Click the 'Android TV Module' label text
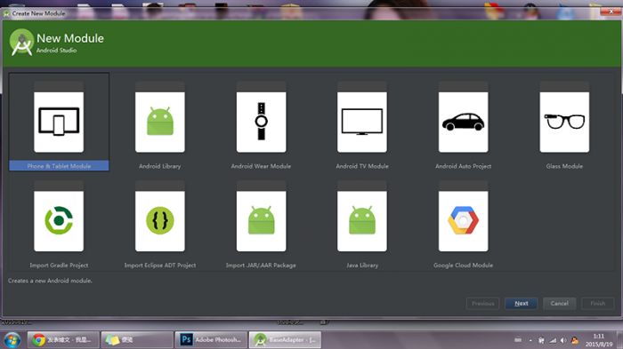Image resolution: width=623 pixels, height=349 pixels. pyautogui.click(x=362, y=166)
